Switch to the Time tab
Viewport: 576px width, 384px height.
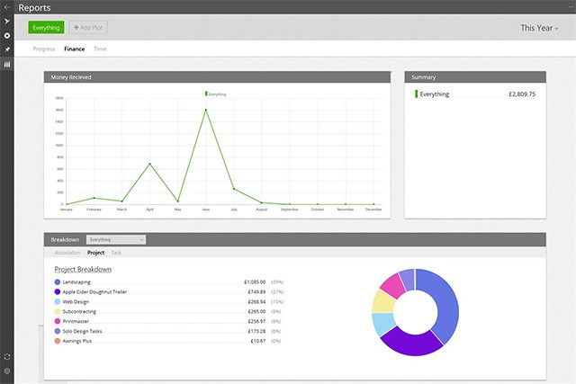100,49
